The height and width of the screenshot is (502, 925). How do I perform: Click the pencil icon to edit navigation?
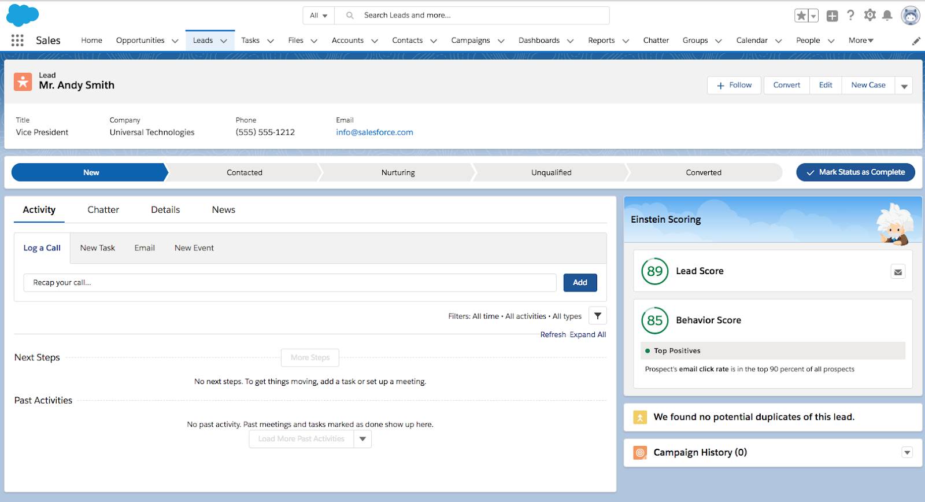pos(916,41)
